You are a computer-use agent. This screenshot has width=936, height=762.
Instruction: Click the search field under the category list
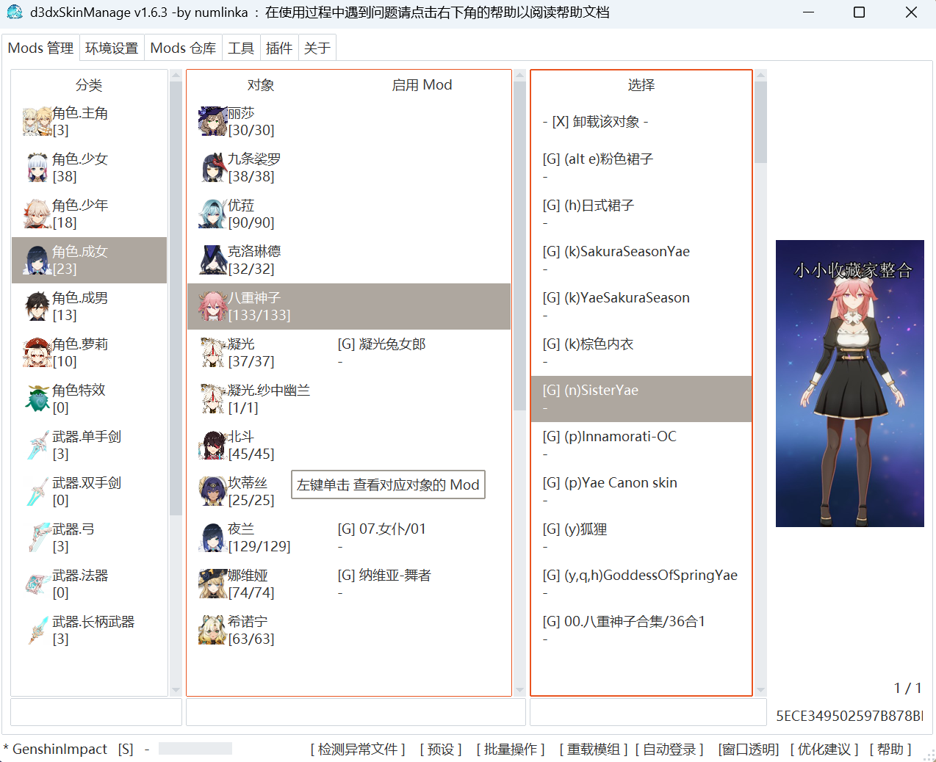pyautogui.click(x=96, y=712)
